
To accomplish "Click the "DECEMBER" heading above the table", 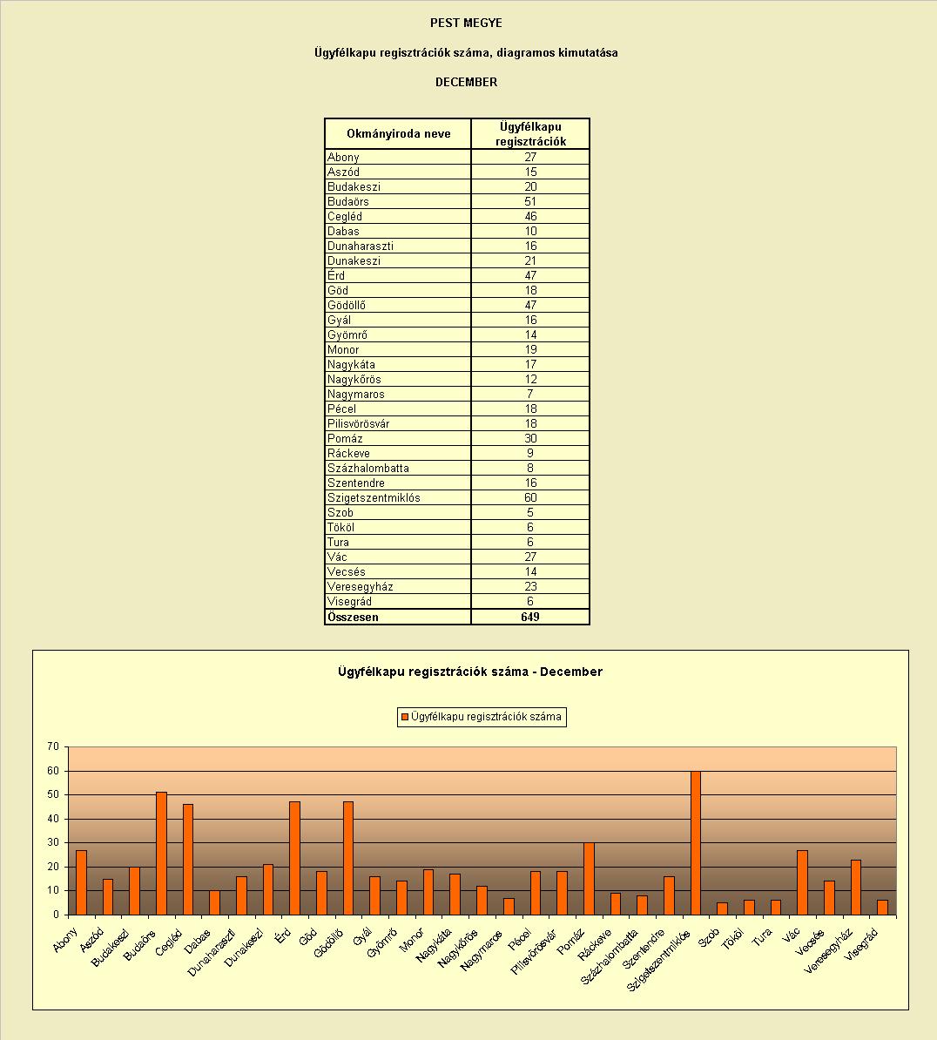I will [x=466, y=82].
